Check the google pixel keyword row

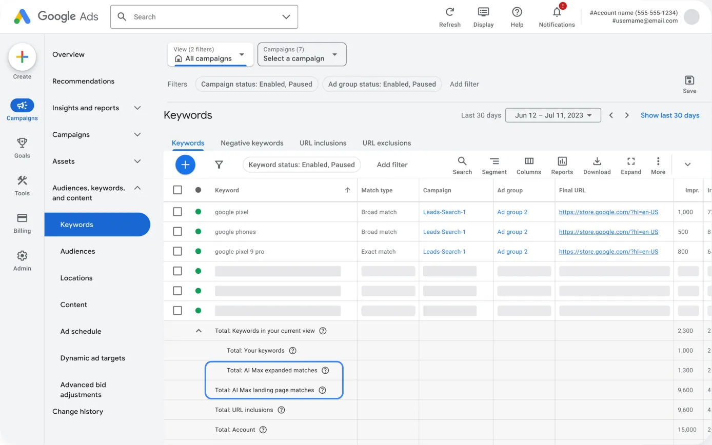(x=177, y=212)
